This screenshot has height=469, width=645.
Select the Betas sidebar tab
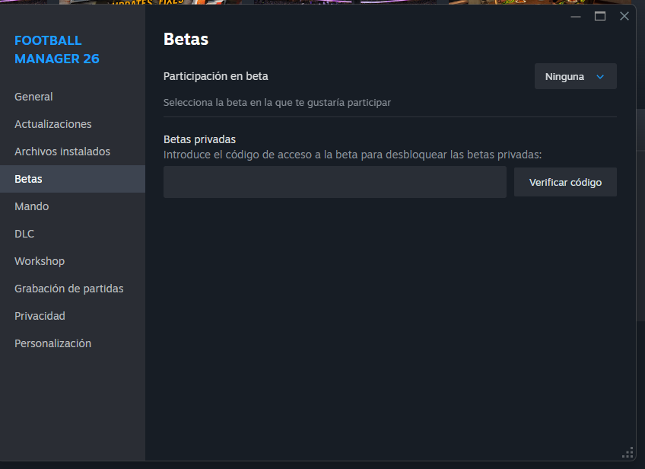[x=29, y=179]
